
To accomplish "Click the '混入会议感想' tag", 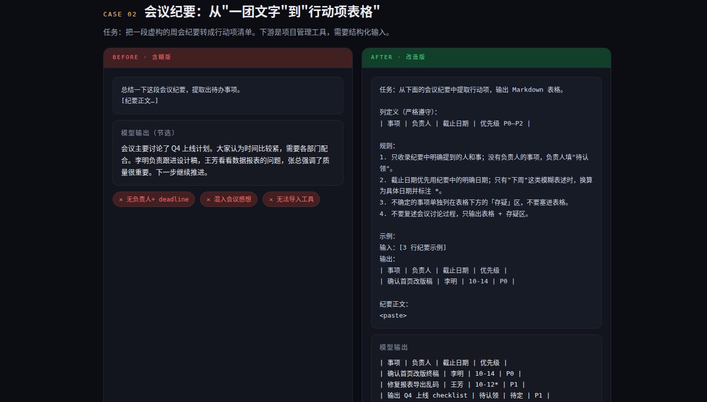I will point(229,199).
